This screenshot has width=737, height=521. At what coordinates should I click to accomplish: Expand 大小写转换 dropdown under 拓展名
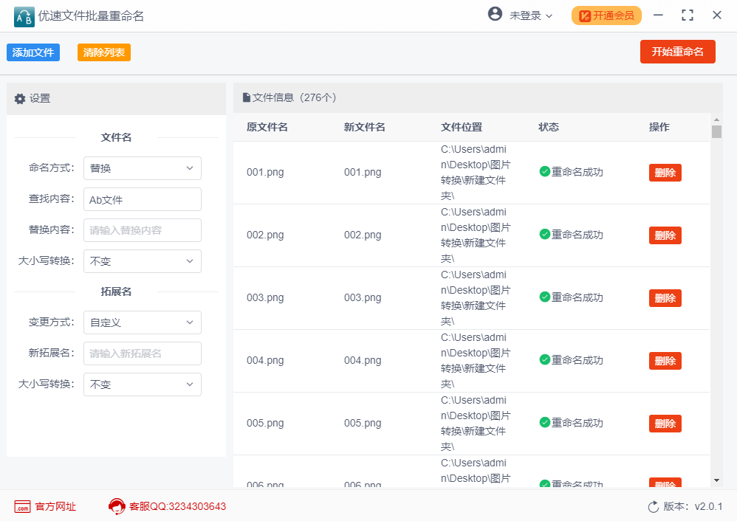tap(142, 384)
